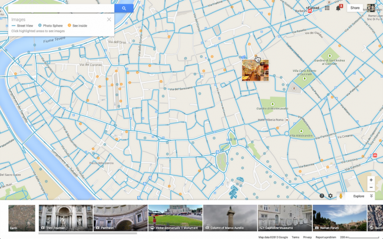Collapse the Explore carousel with the chevron
This screenshot has width=383, height=239.
coord(371,196)
